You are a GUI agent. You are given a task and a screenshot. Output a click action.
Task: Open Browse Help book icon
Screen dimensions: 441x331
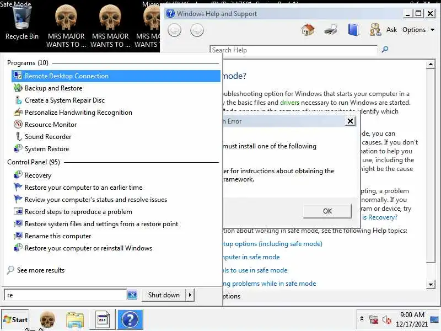tap(353, 30)
